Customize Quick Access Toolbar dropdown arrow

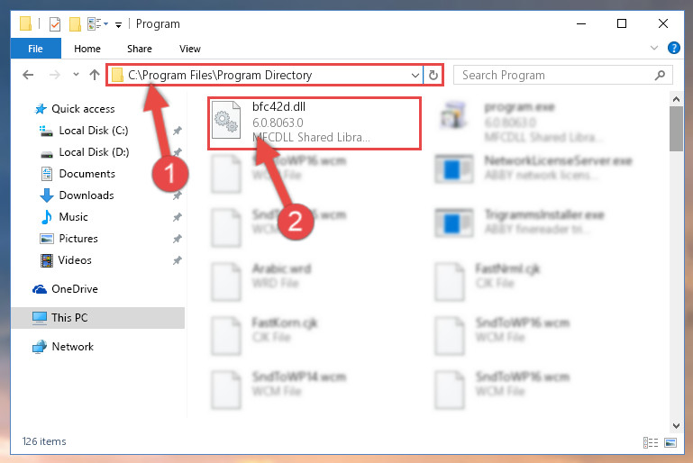click(x=118, y=25)
